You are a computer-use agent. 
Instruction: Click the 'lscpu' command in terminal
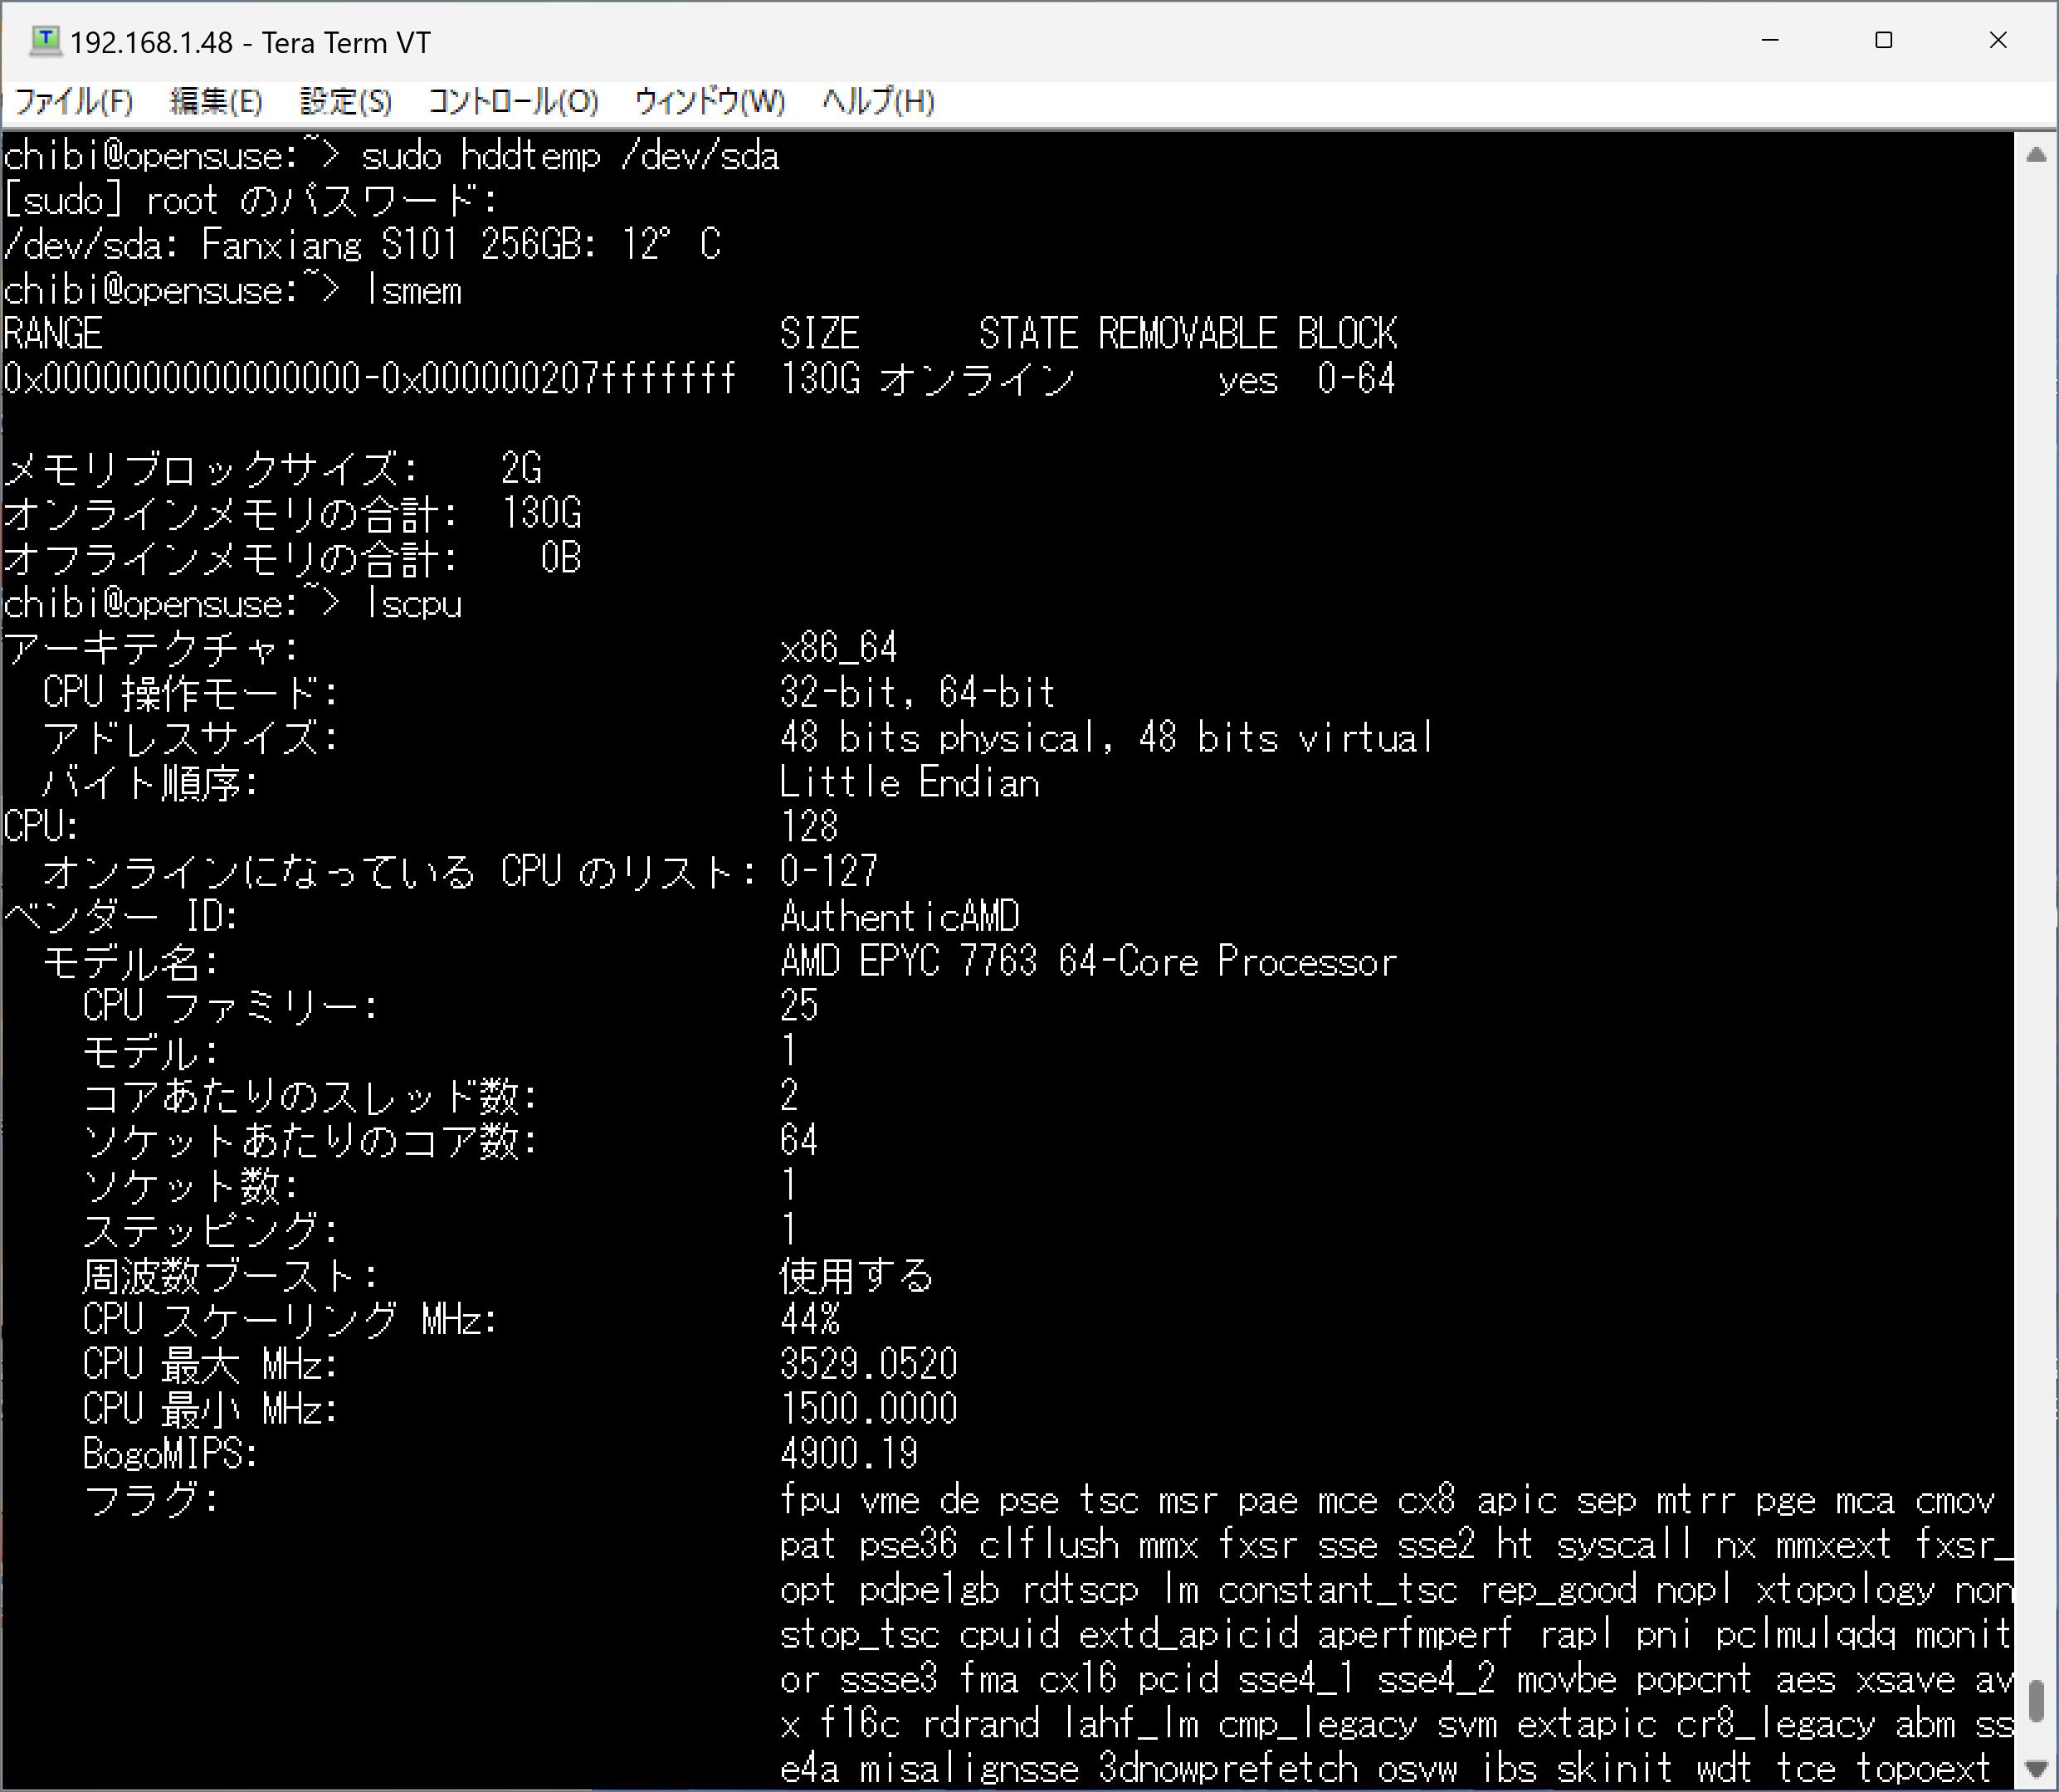point(413,604)
